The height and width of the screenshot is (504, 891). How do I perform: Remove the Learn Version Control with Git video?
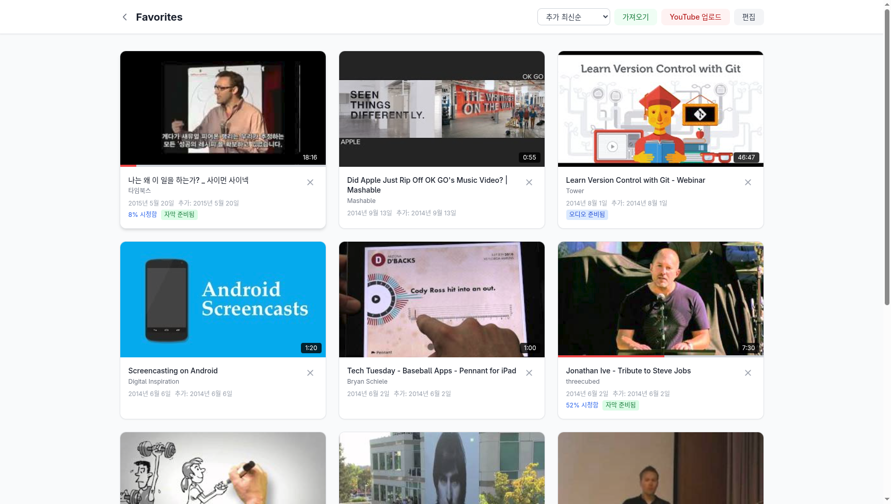tap(748, 182)
